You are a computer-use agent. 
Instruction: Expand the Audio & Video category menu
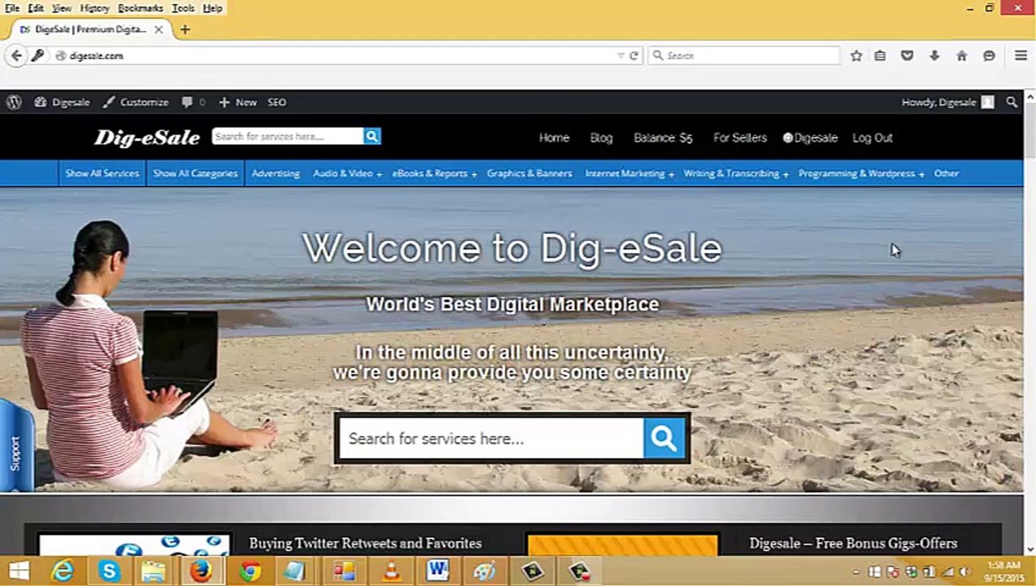tap(347, 173)
